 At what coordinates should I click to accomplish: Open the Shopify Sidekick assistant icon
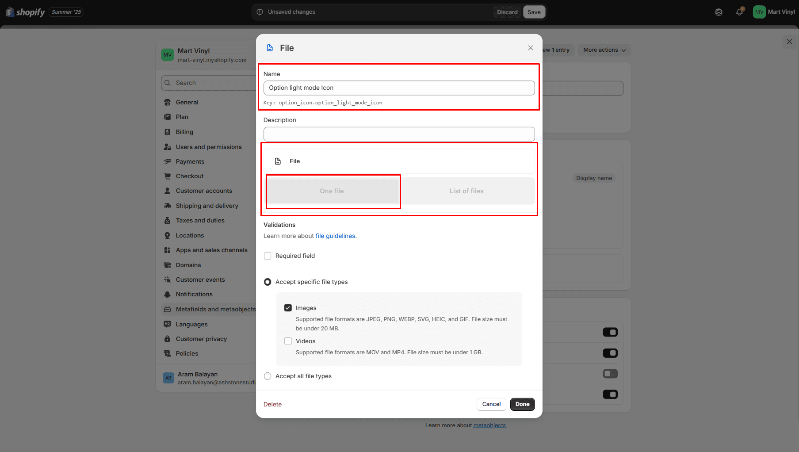pos(719,12)
